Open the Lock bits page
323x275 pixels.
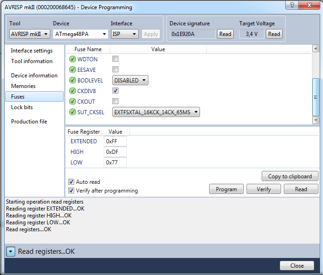point(22,107)
